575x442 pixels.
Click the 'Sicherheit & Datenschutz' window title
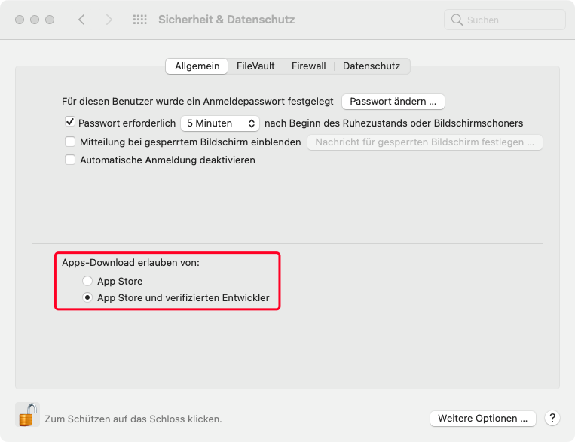tap(227, 20)
